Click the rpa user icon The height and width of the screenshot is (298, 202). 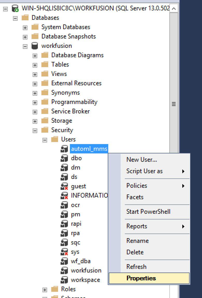pos(64,233)
